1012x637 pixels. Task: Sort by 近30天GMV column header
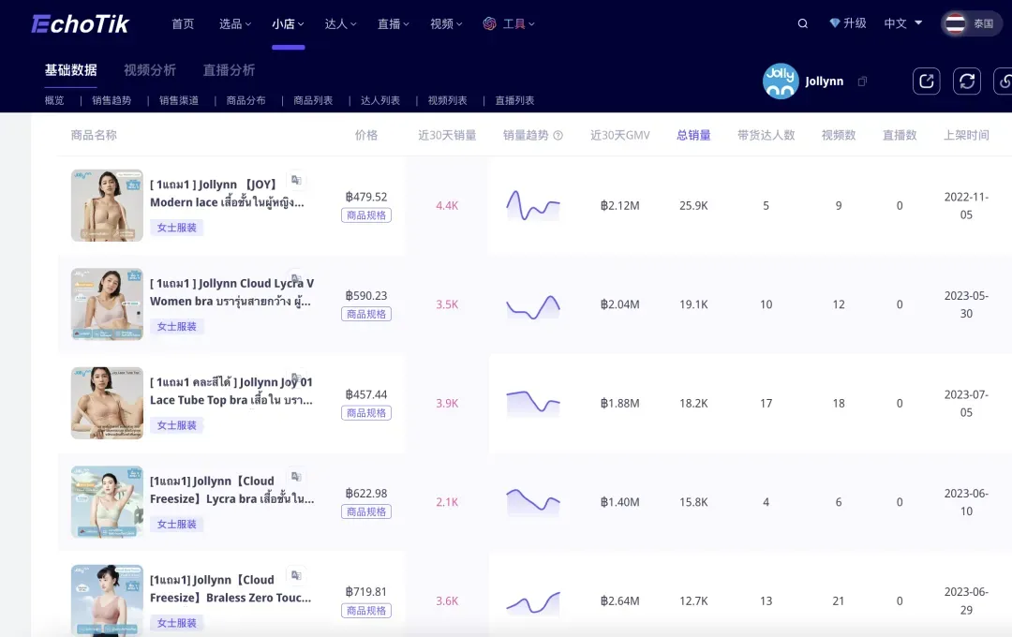tap(619, 135)
